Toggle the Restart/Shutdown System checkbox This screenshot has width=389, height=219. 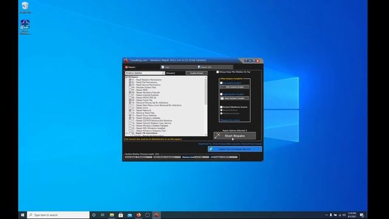[x=221, y=107]
